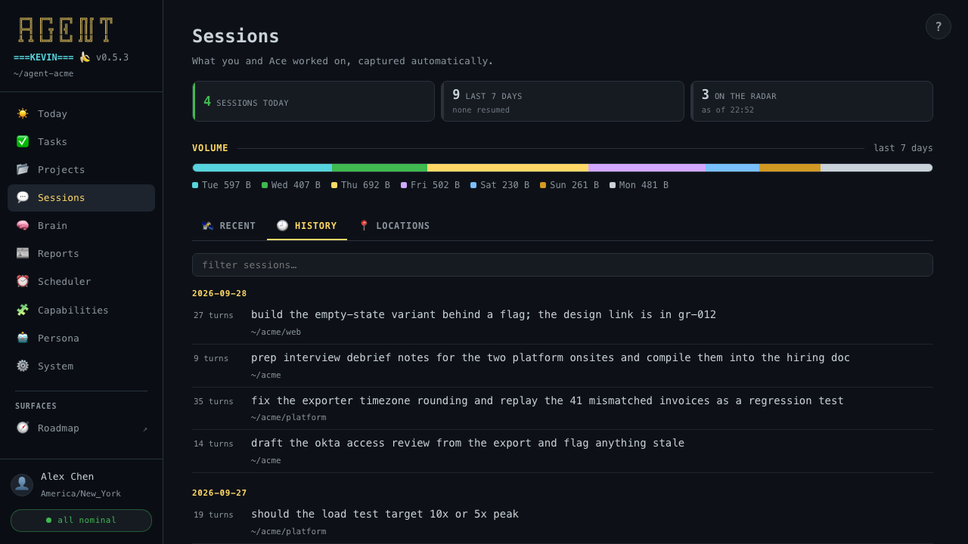This screenshot has height=544, width=968.
Task: Click the cyan Tuesday volume bar segment
Action: (262, 168)
